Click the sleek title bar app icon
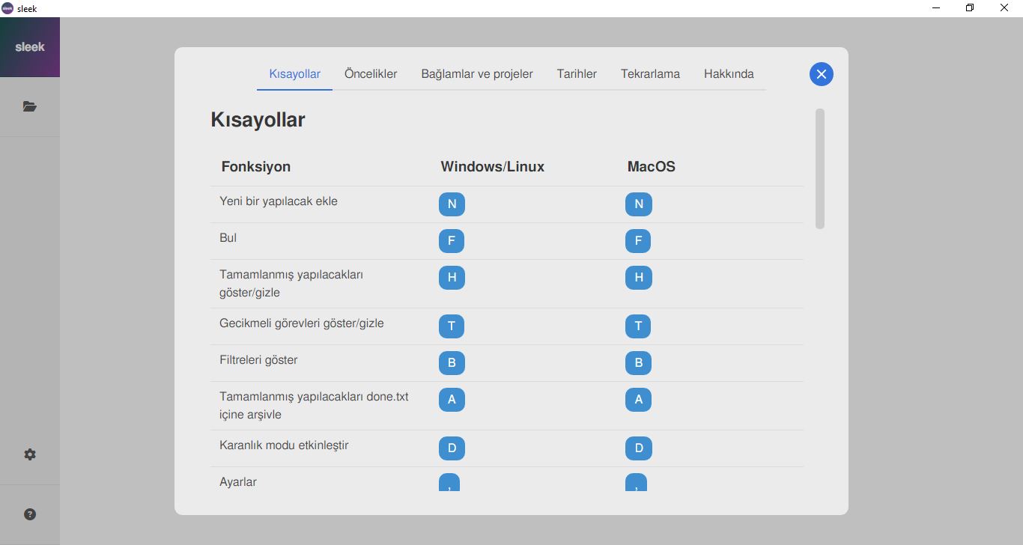The width and height of the screenshot is (1023, 545). pyautogui.click(x=7, y=8)
